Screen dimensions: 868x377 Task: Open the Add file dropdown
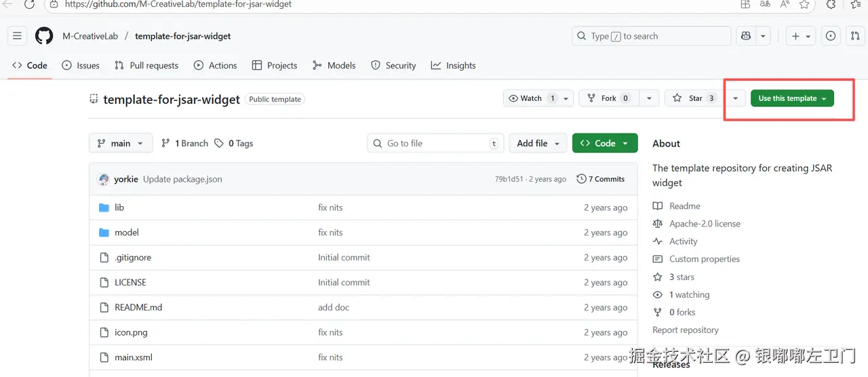coord(538,143)
